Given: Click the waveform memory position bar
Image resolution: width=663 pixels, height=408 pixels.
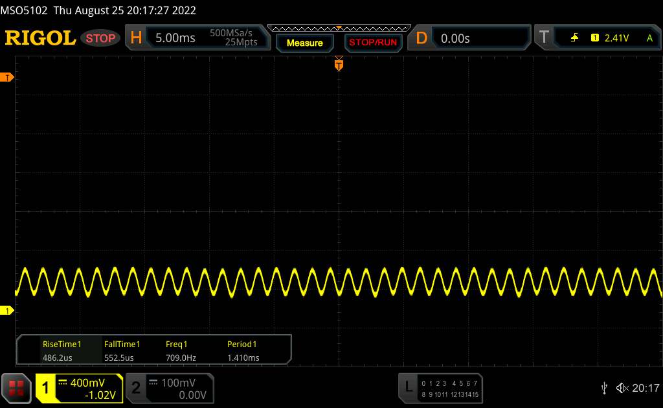Looking at the screenshot, I should tap(339, 27).
